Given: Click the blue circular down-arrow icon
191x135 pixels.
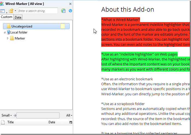Looking at the screenshot, I should (x=70, y=11).
